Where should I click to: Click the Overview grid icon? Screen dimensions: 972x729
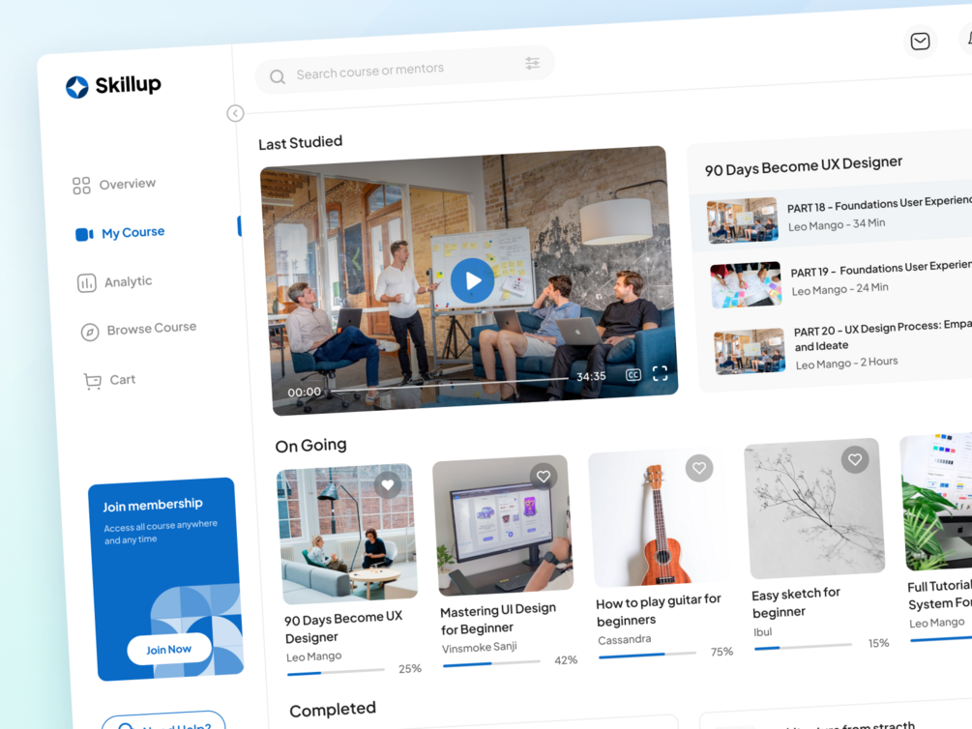(81, 186)
